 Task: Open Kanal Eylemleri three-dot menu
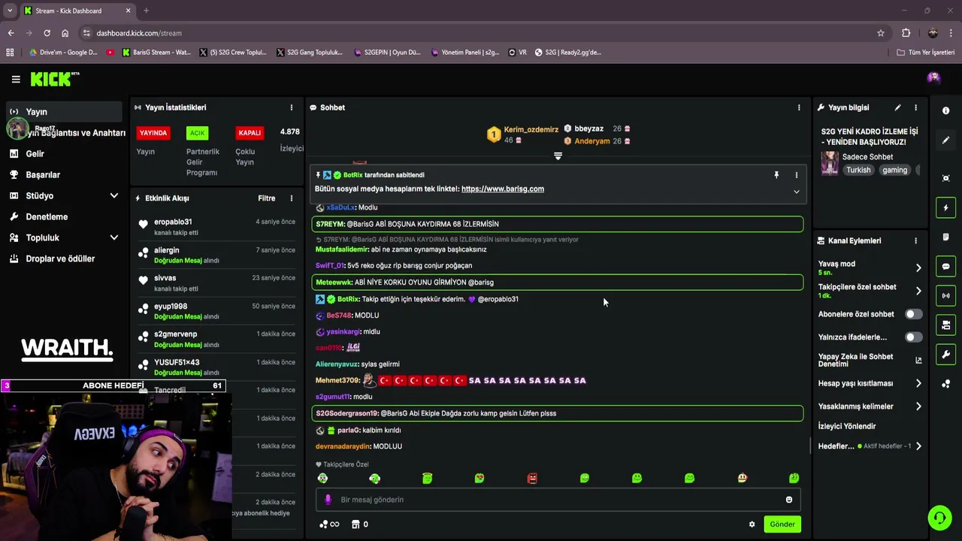[x=915, y=240]
